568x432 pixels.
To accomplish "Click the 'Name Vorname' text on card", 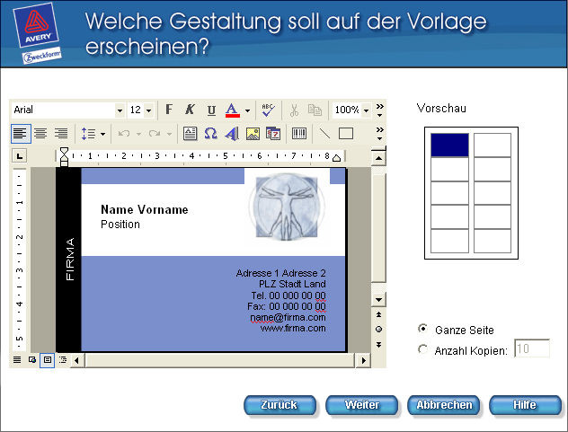I will coord(145,209).
